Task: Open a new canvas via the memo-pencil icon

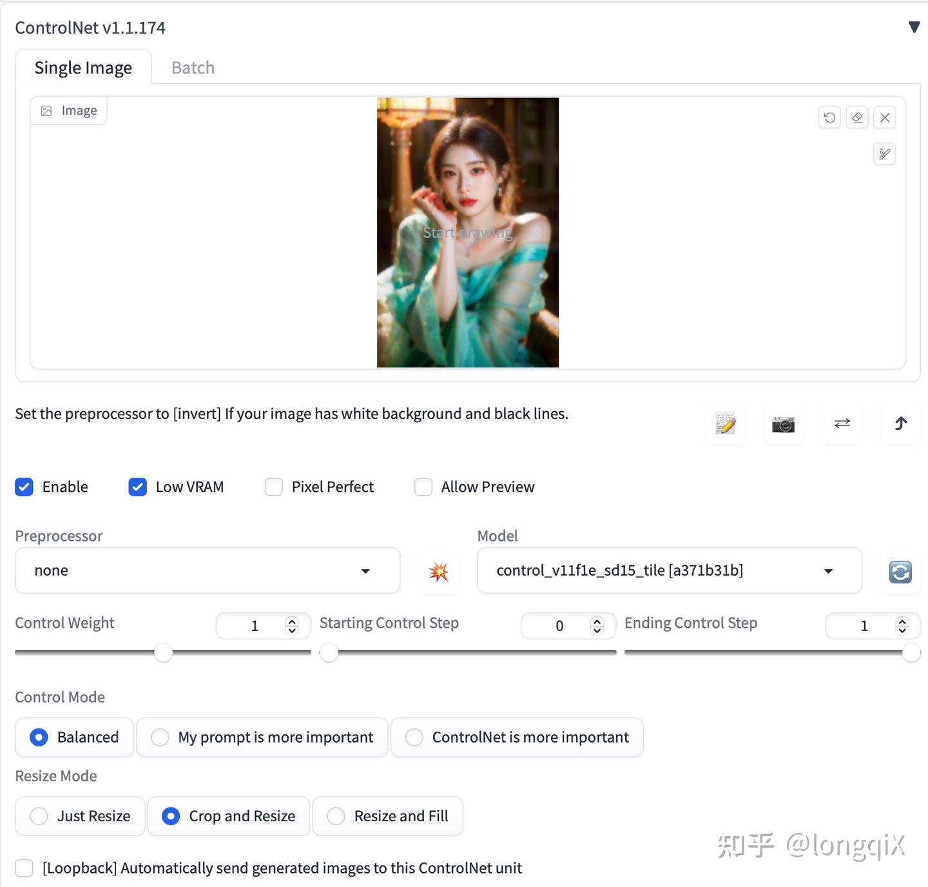Action: [725, 424]
